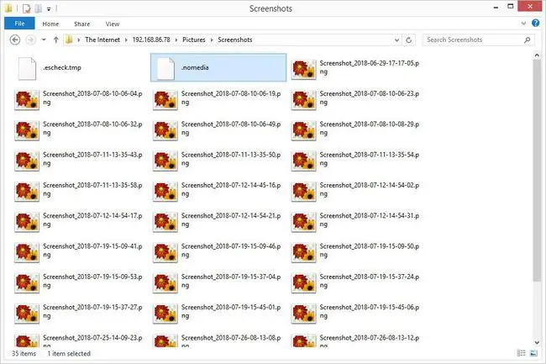This screenshot has width=546, height=364.
Task: Select the .escheck.tmp file icon
Action: [27, 69]
